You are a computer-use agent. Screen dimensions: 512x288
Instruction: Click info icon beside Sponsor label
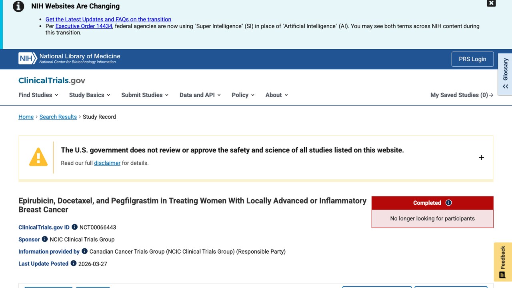tap(45, 239)
